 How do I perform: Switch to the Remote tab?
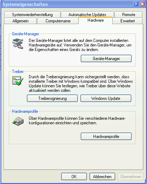pyautogui.click(x=128, y=15)
